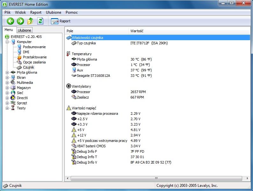Select the VBAT baterii CMOS row
Viewport: 253px width, 191px height.
click(158, 146)
